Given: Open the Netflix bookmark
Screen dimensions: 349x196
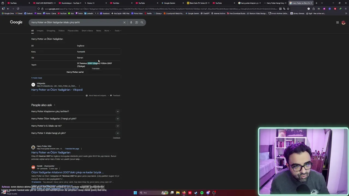Looking at the screenshot, I should pyautogui.click(x=148, y=13).
